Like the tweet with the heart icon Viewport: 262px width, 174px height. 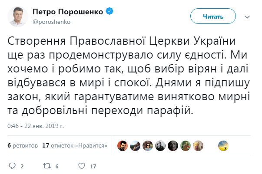[x=81, y=166]
